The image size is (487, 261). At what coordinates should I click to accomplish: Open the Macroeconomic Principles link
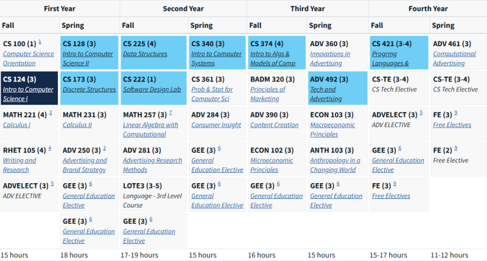click(x=332, y=130)
